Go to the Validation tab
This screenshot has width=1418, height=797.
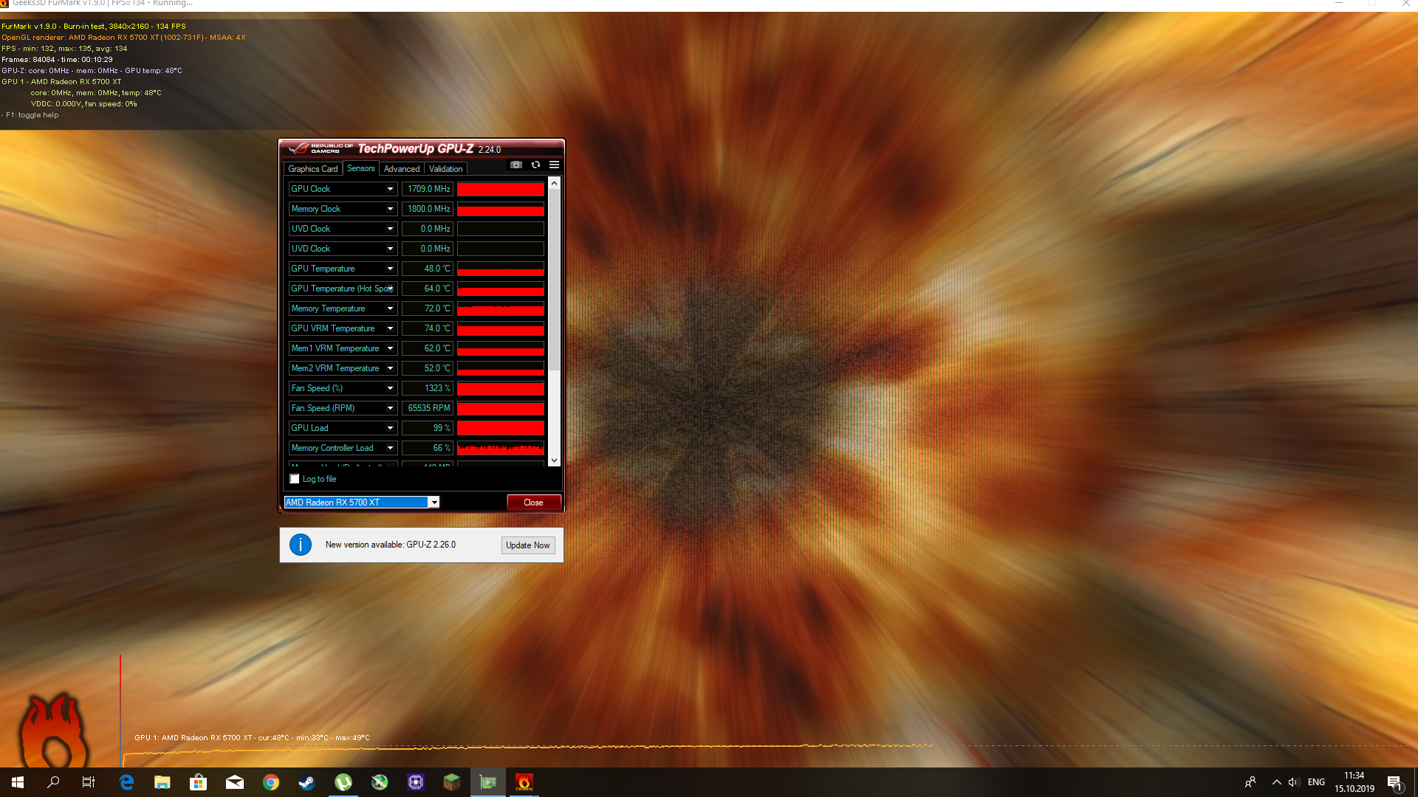(x=445, y=169)
